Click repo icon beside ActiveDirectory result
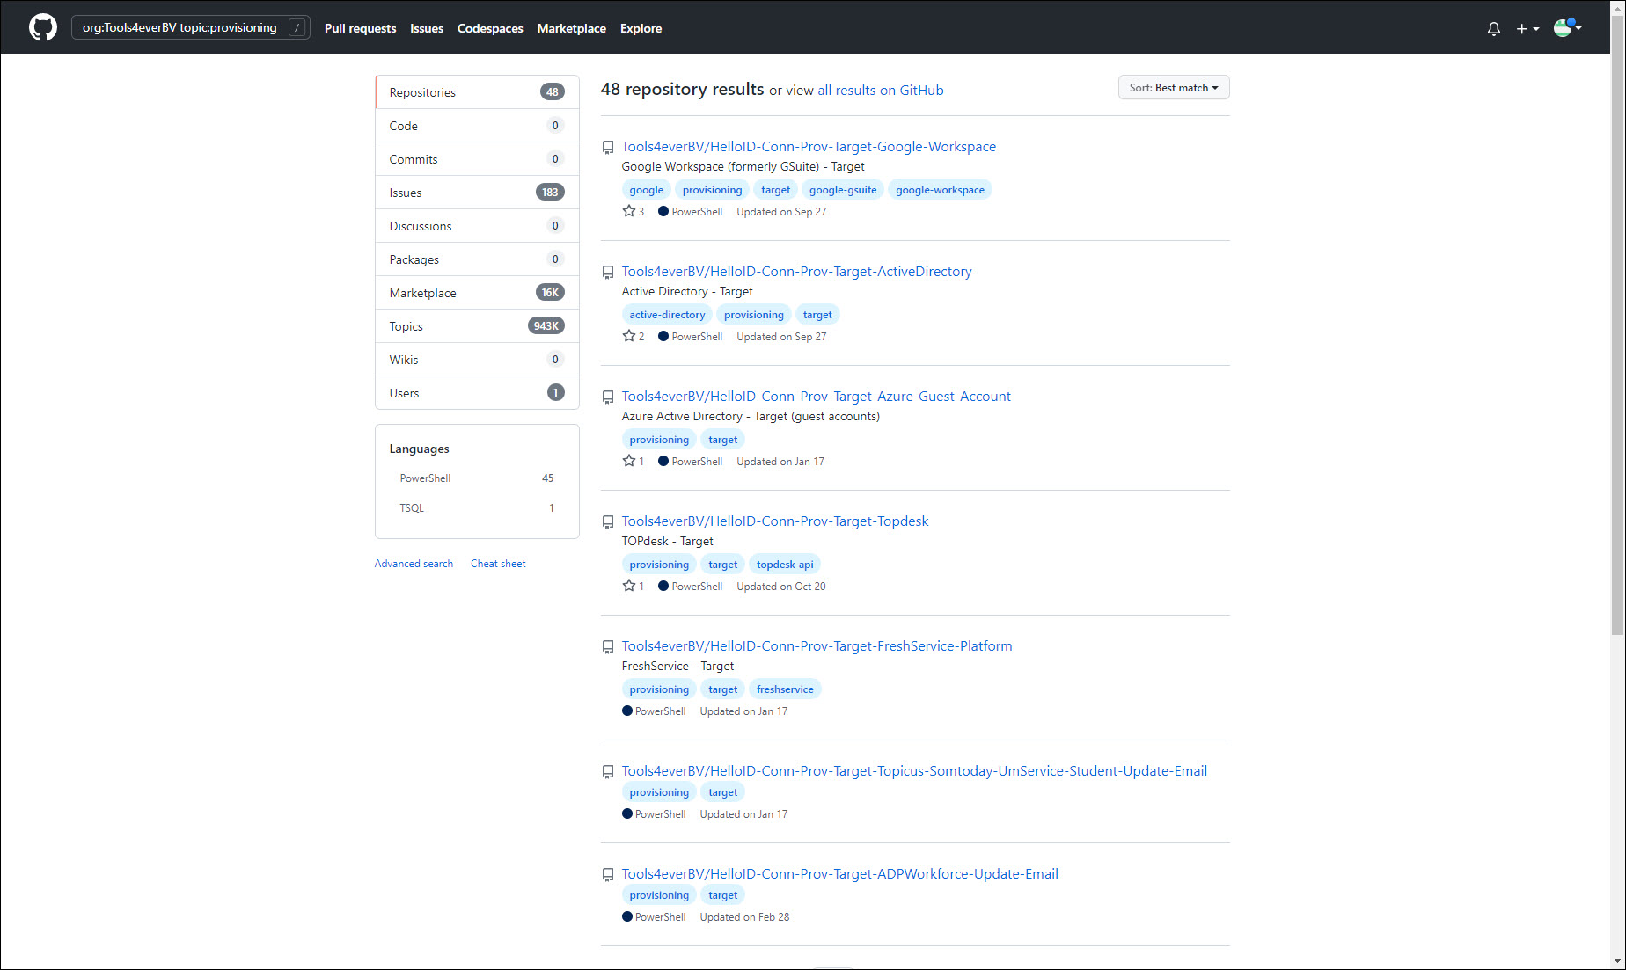 pyautogui.click(x=608, y=272)
